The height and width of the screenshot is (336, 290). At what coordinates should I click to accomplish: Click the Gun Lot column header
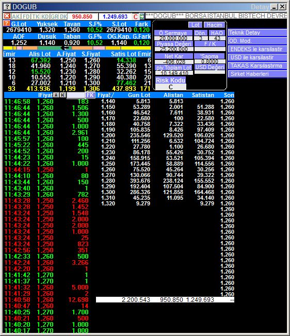[x=139, y=95]
